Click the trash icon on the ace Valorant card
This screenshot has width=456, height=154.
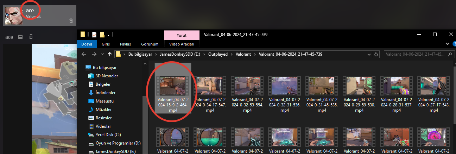71,21
